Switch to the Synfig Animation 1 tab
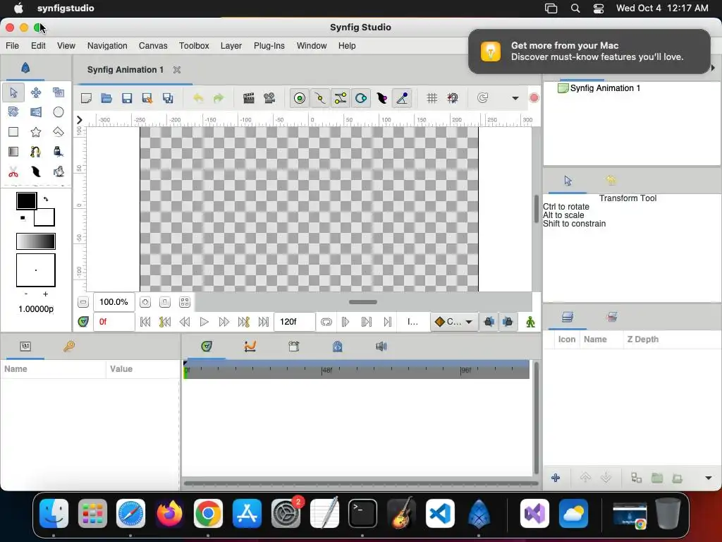 126,70
